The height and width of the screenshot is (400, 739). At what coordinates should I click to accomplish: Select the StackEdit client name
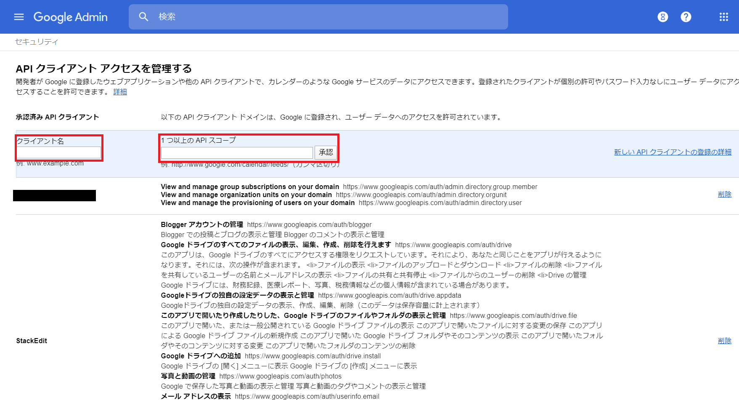pyautogui.click(x=32, y=341)
